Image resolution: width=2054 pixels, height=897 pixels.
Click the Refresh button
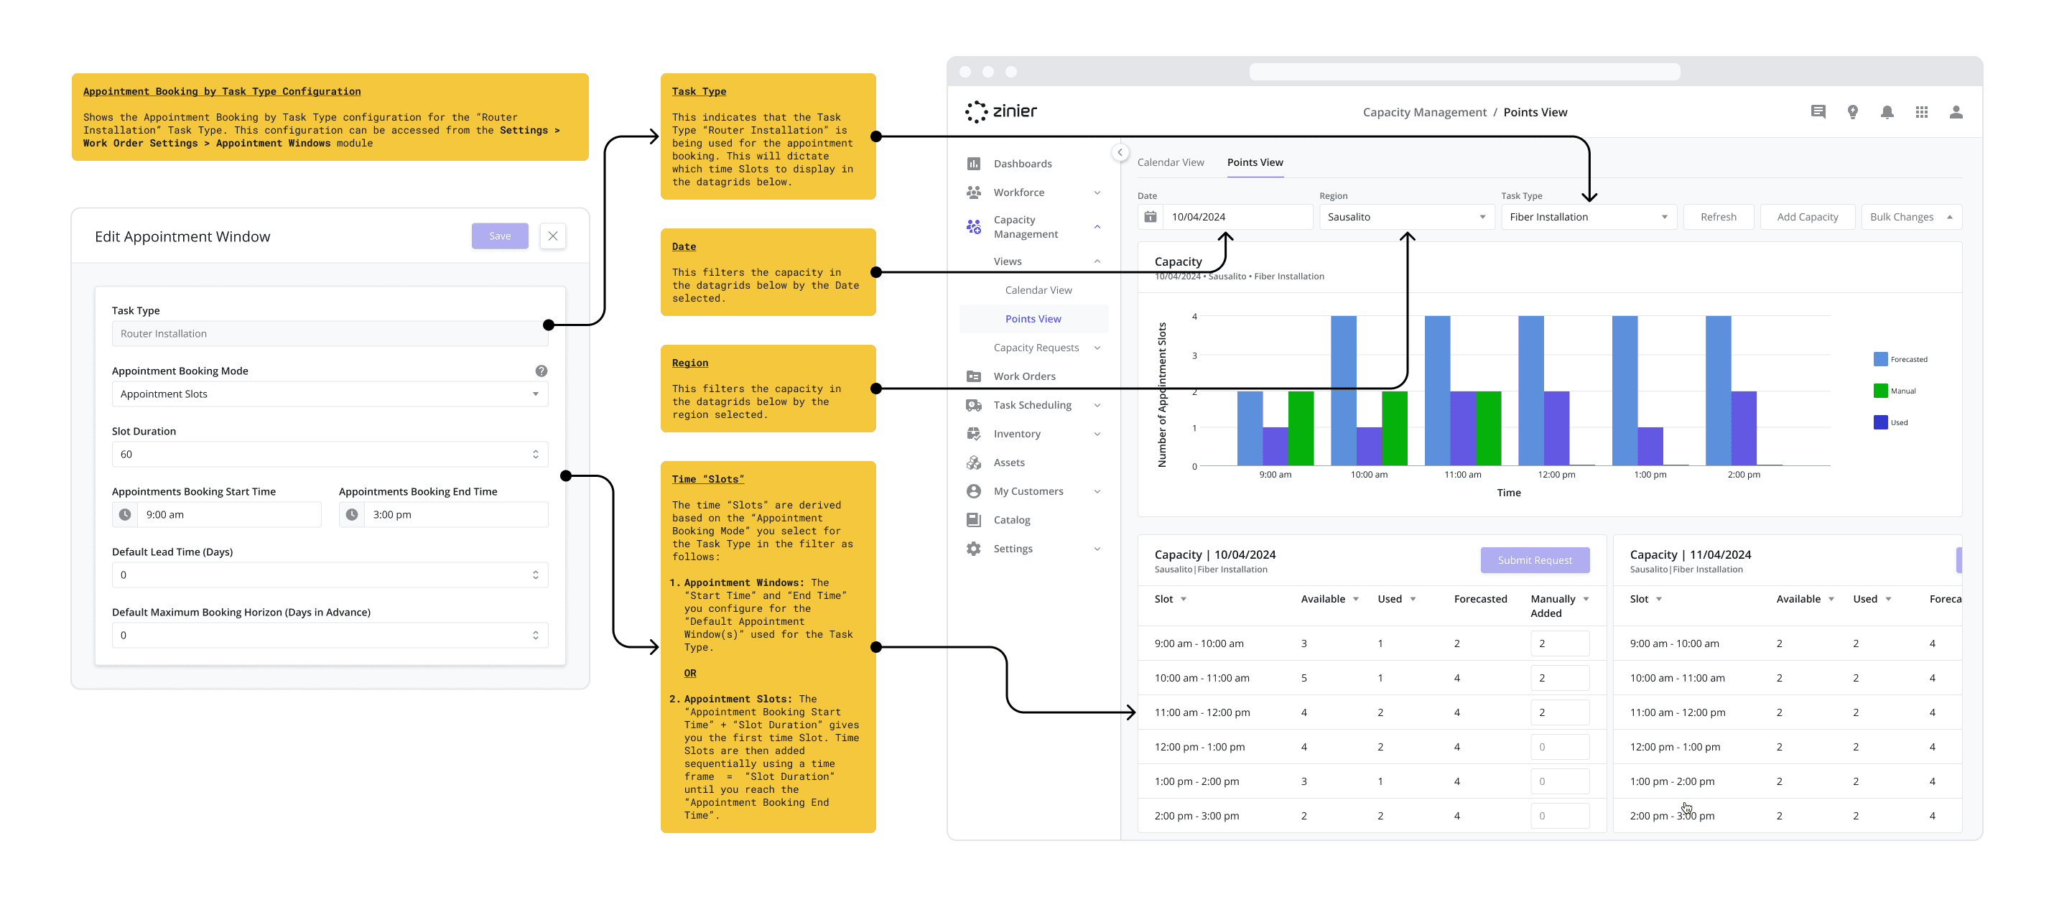point(1717,217)
